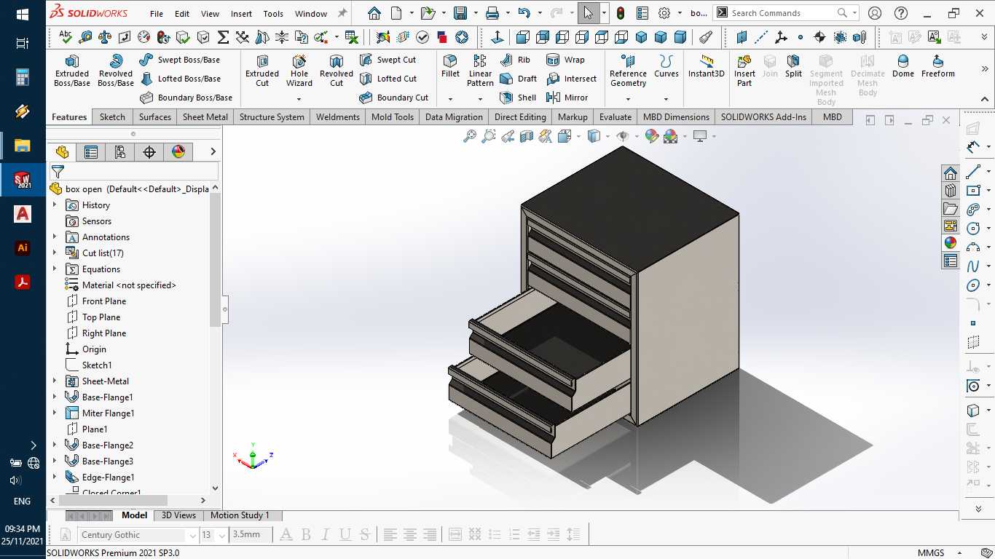Click the Measure tool icon
Viewport: 995px width, 559px height.
coord(85,37)
